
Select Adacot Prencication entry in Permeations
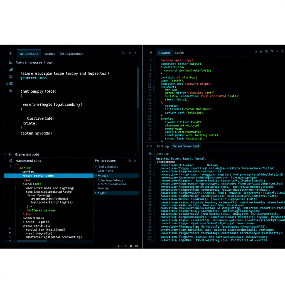(112, 184)
